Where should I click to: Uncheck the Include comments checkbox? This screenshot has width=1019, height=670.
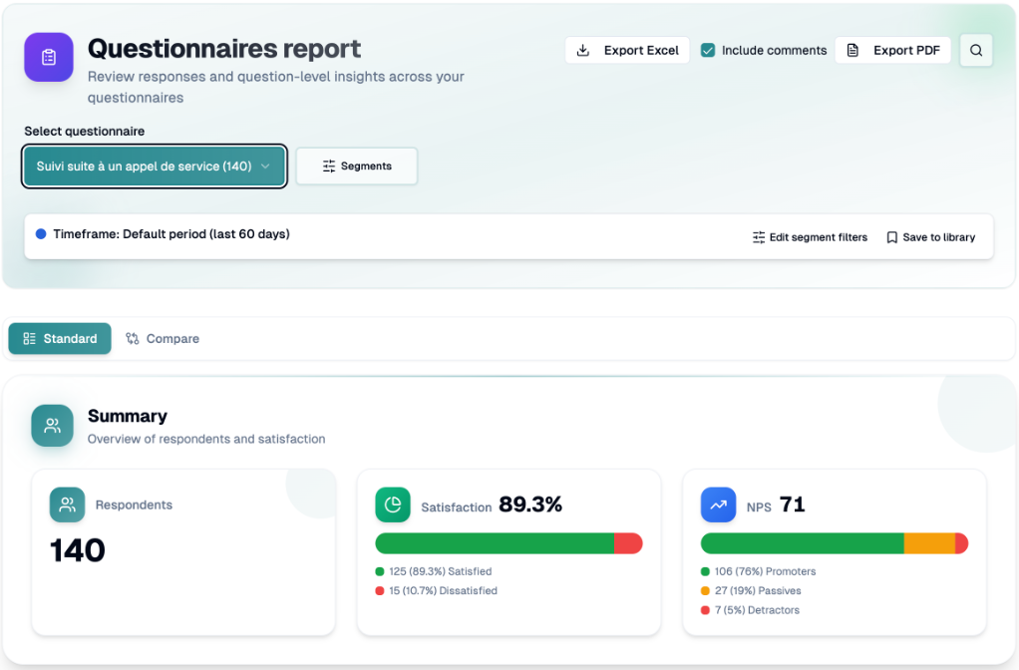coord(708,50)
